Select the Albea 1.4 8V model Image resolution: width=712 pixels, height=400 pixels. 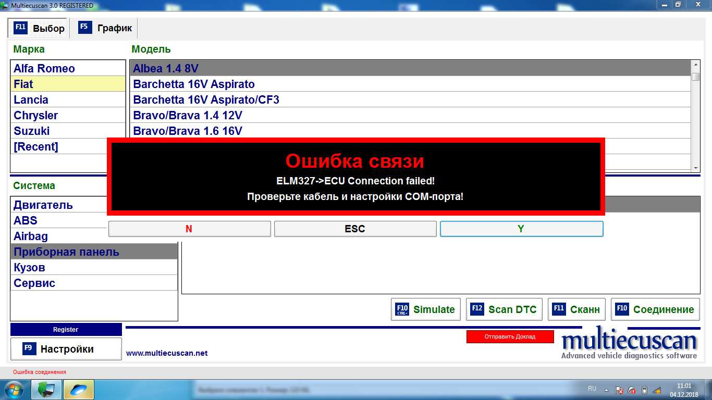pyautogui.click(x=410, y=68)
